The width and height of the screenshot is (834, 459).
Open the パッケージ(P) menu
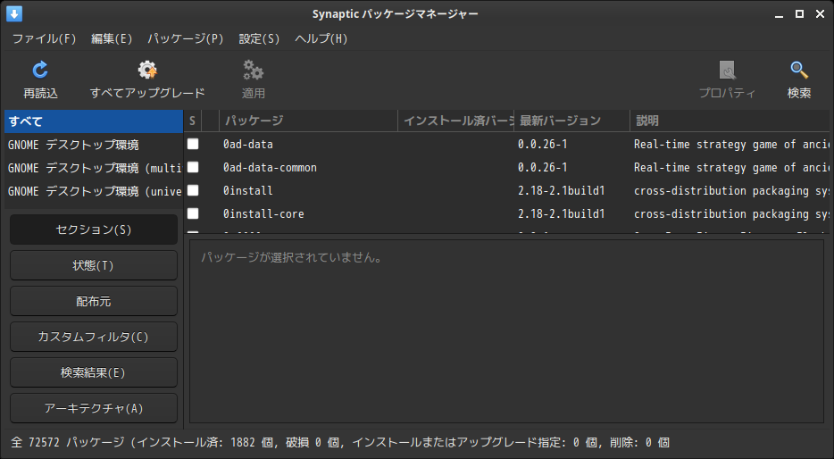(x=186, y=38)
